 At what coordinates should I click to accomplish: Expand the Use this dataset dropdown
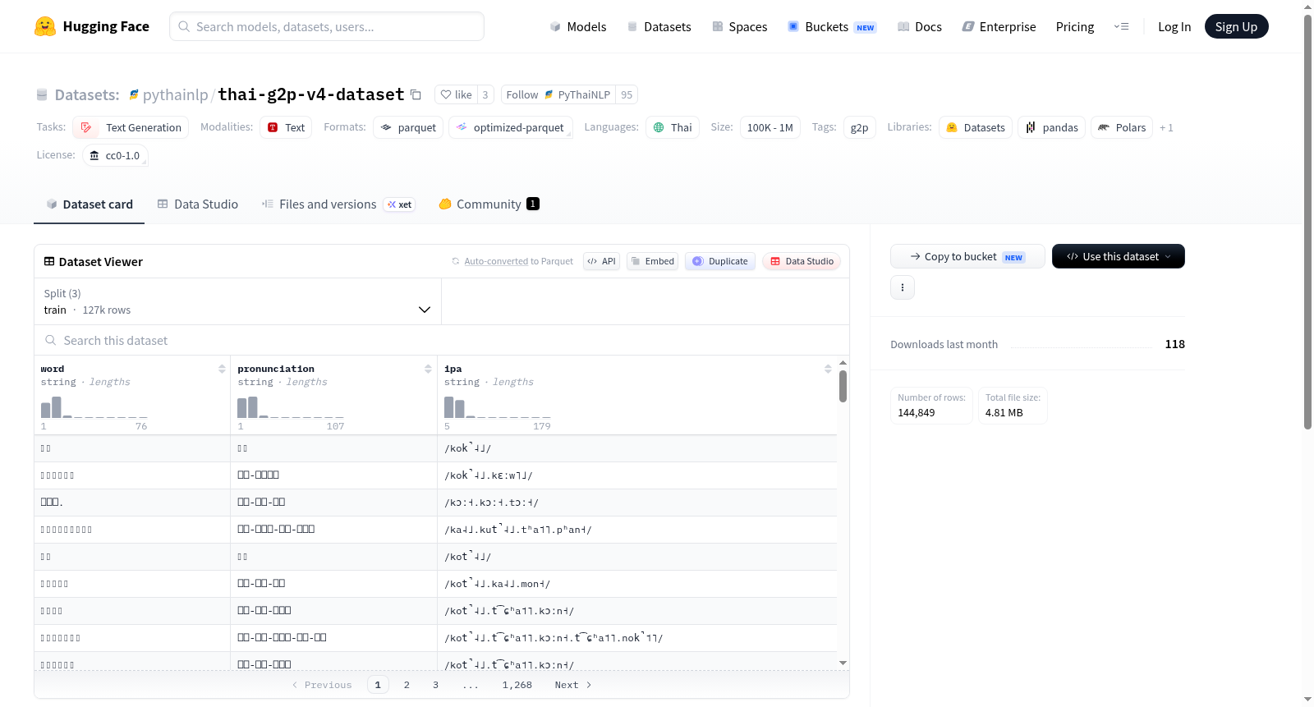point(1118,256)
